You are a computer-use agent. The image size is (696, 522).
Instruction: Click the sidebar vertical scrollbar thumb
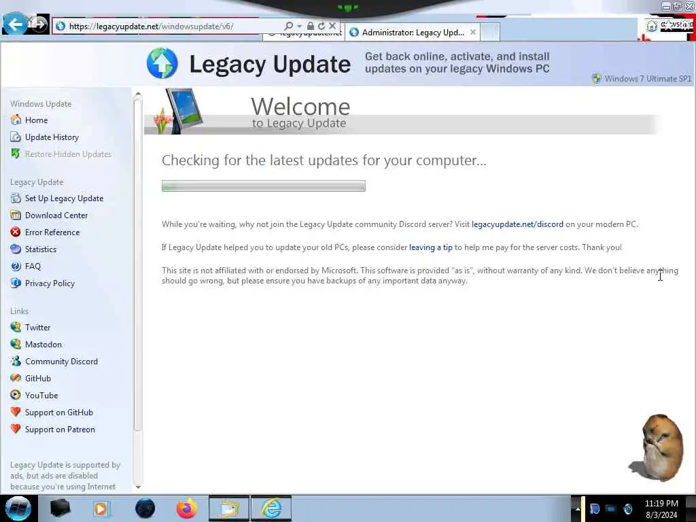point(137,265)
